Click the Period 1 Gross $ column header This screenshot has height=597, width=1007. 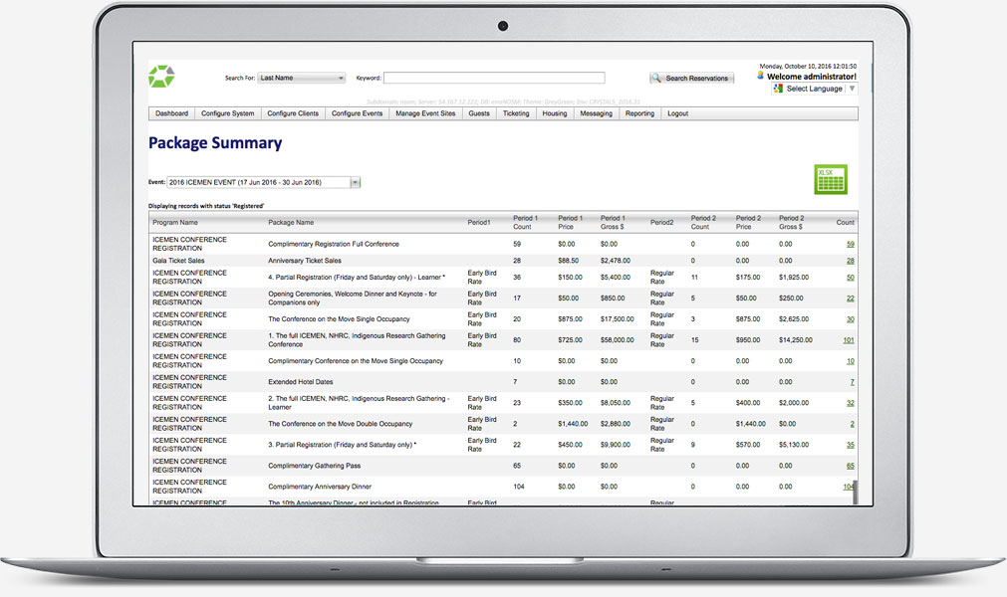(613, 223)
